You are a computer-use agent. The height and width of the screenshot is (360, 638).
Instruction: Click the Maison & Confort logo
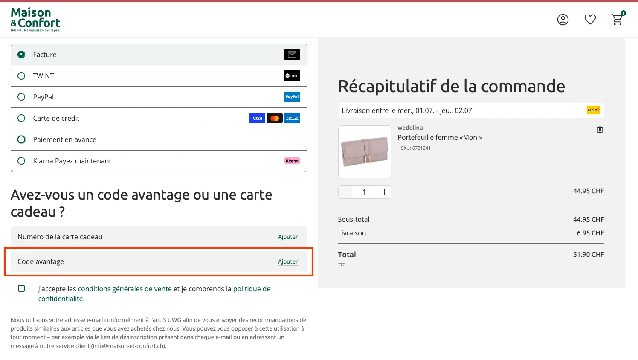click(x=35, y=20)
